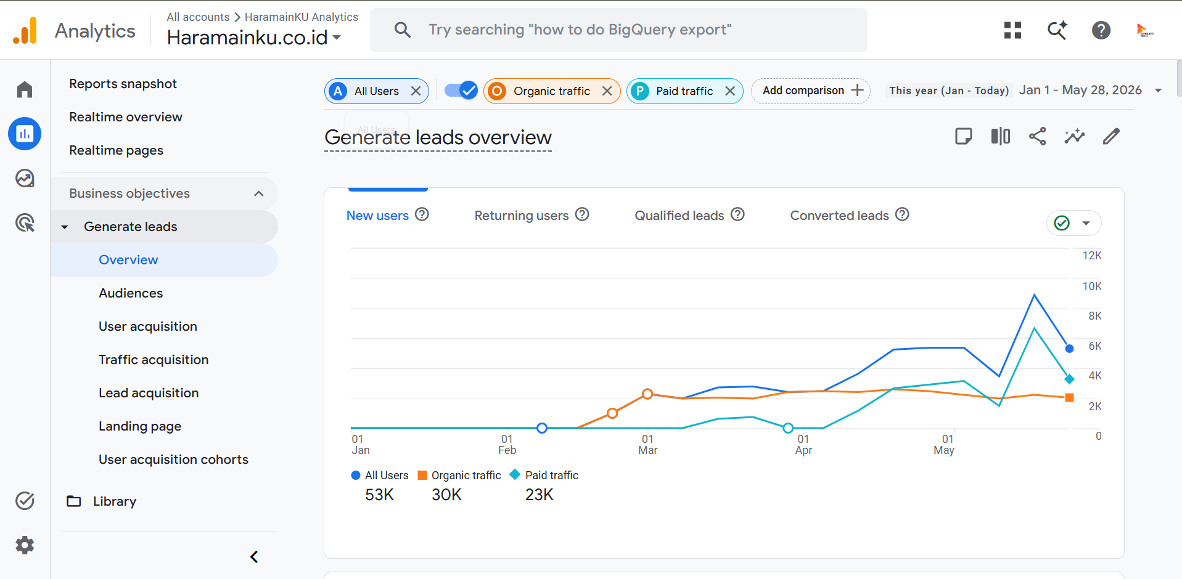
Task: Click the All accounts breadcrumb link
Action: point(198,17)
